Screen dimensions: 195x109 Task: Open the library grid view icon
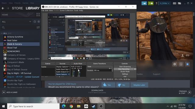click(38, 15)
